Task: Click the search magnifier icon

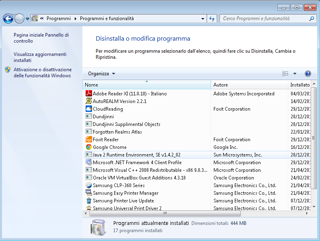Action: (x=312, y=19)
